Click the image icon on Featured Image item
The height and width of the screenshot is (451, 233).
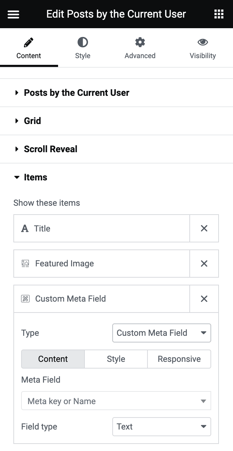(25, 264)
